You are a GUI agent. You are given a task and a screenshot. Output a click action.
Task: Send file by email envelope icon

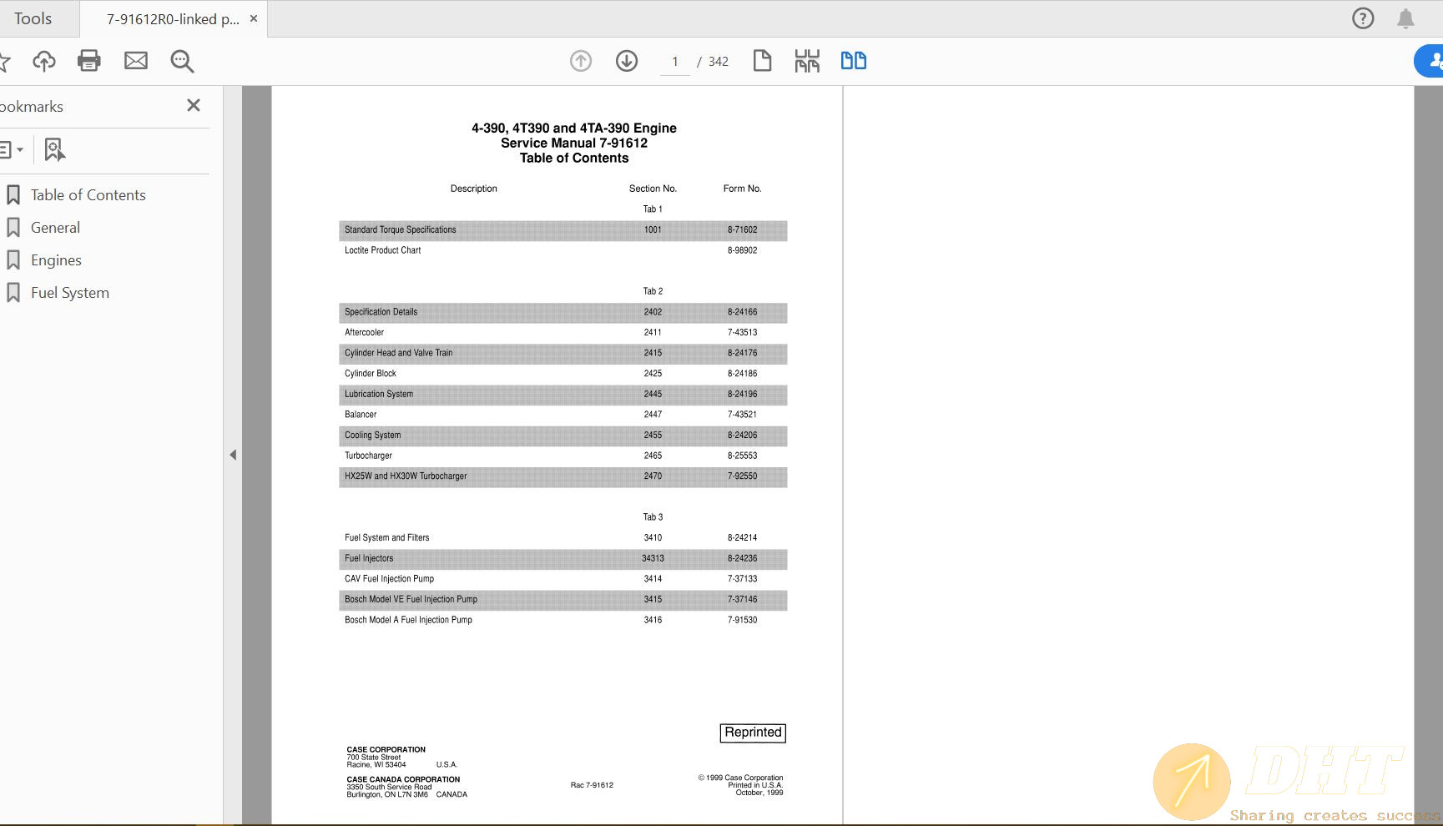(136, 61)
